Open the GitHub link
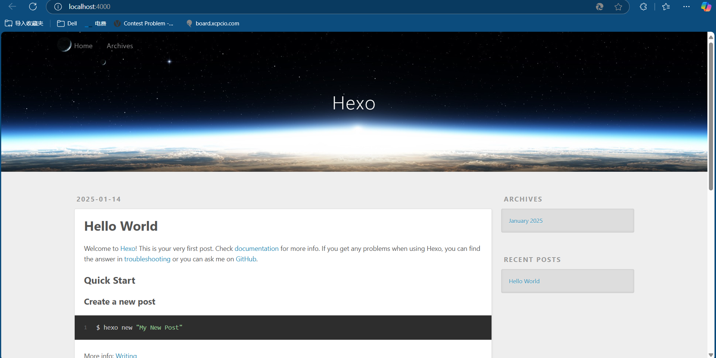This screenshot has width=716, height=358. 246,259
